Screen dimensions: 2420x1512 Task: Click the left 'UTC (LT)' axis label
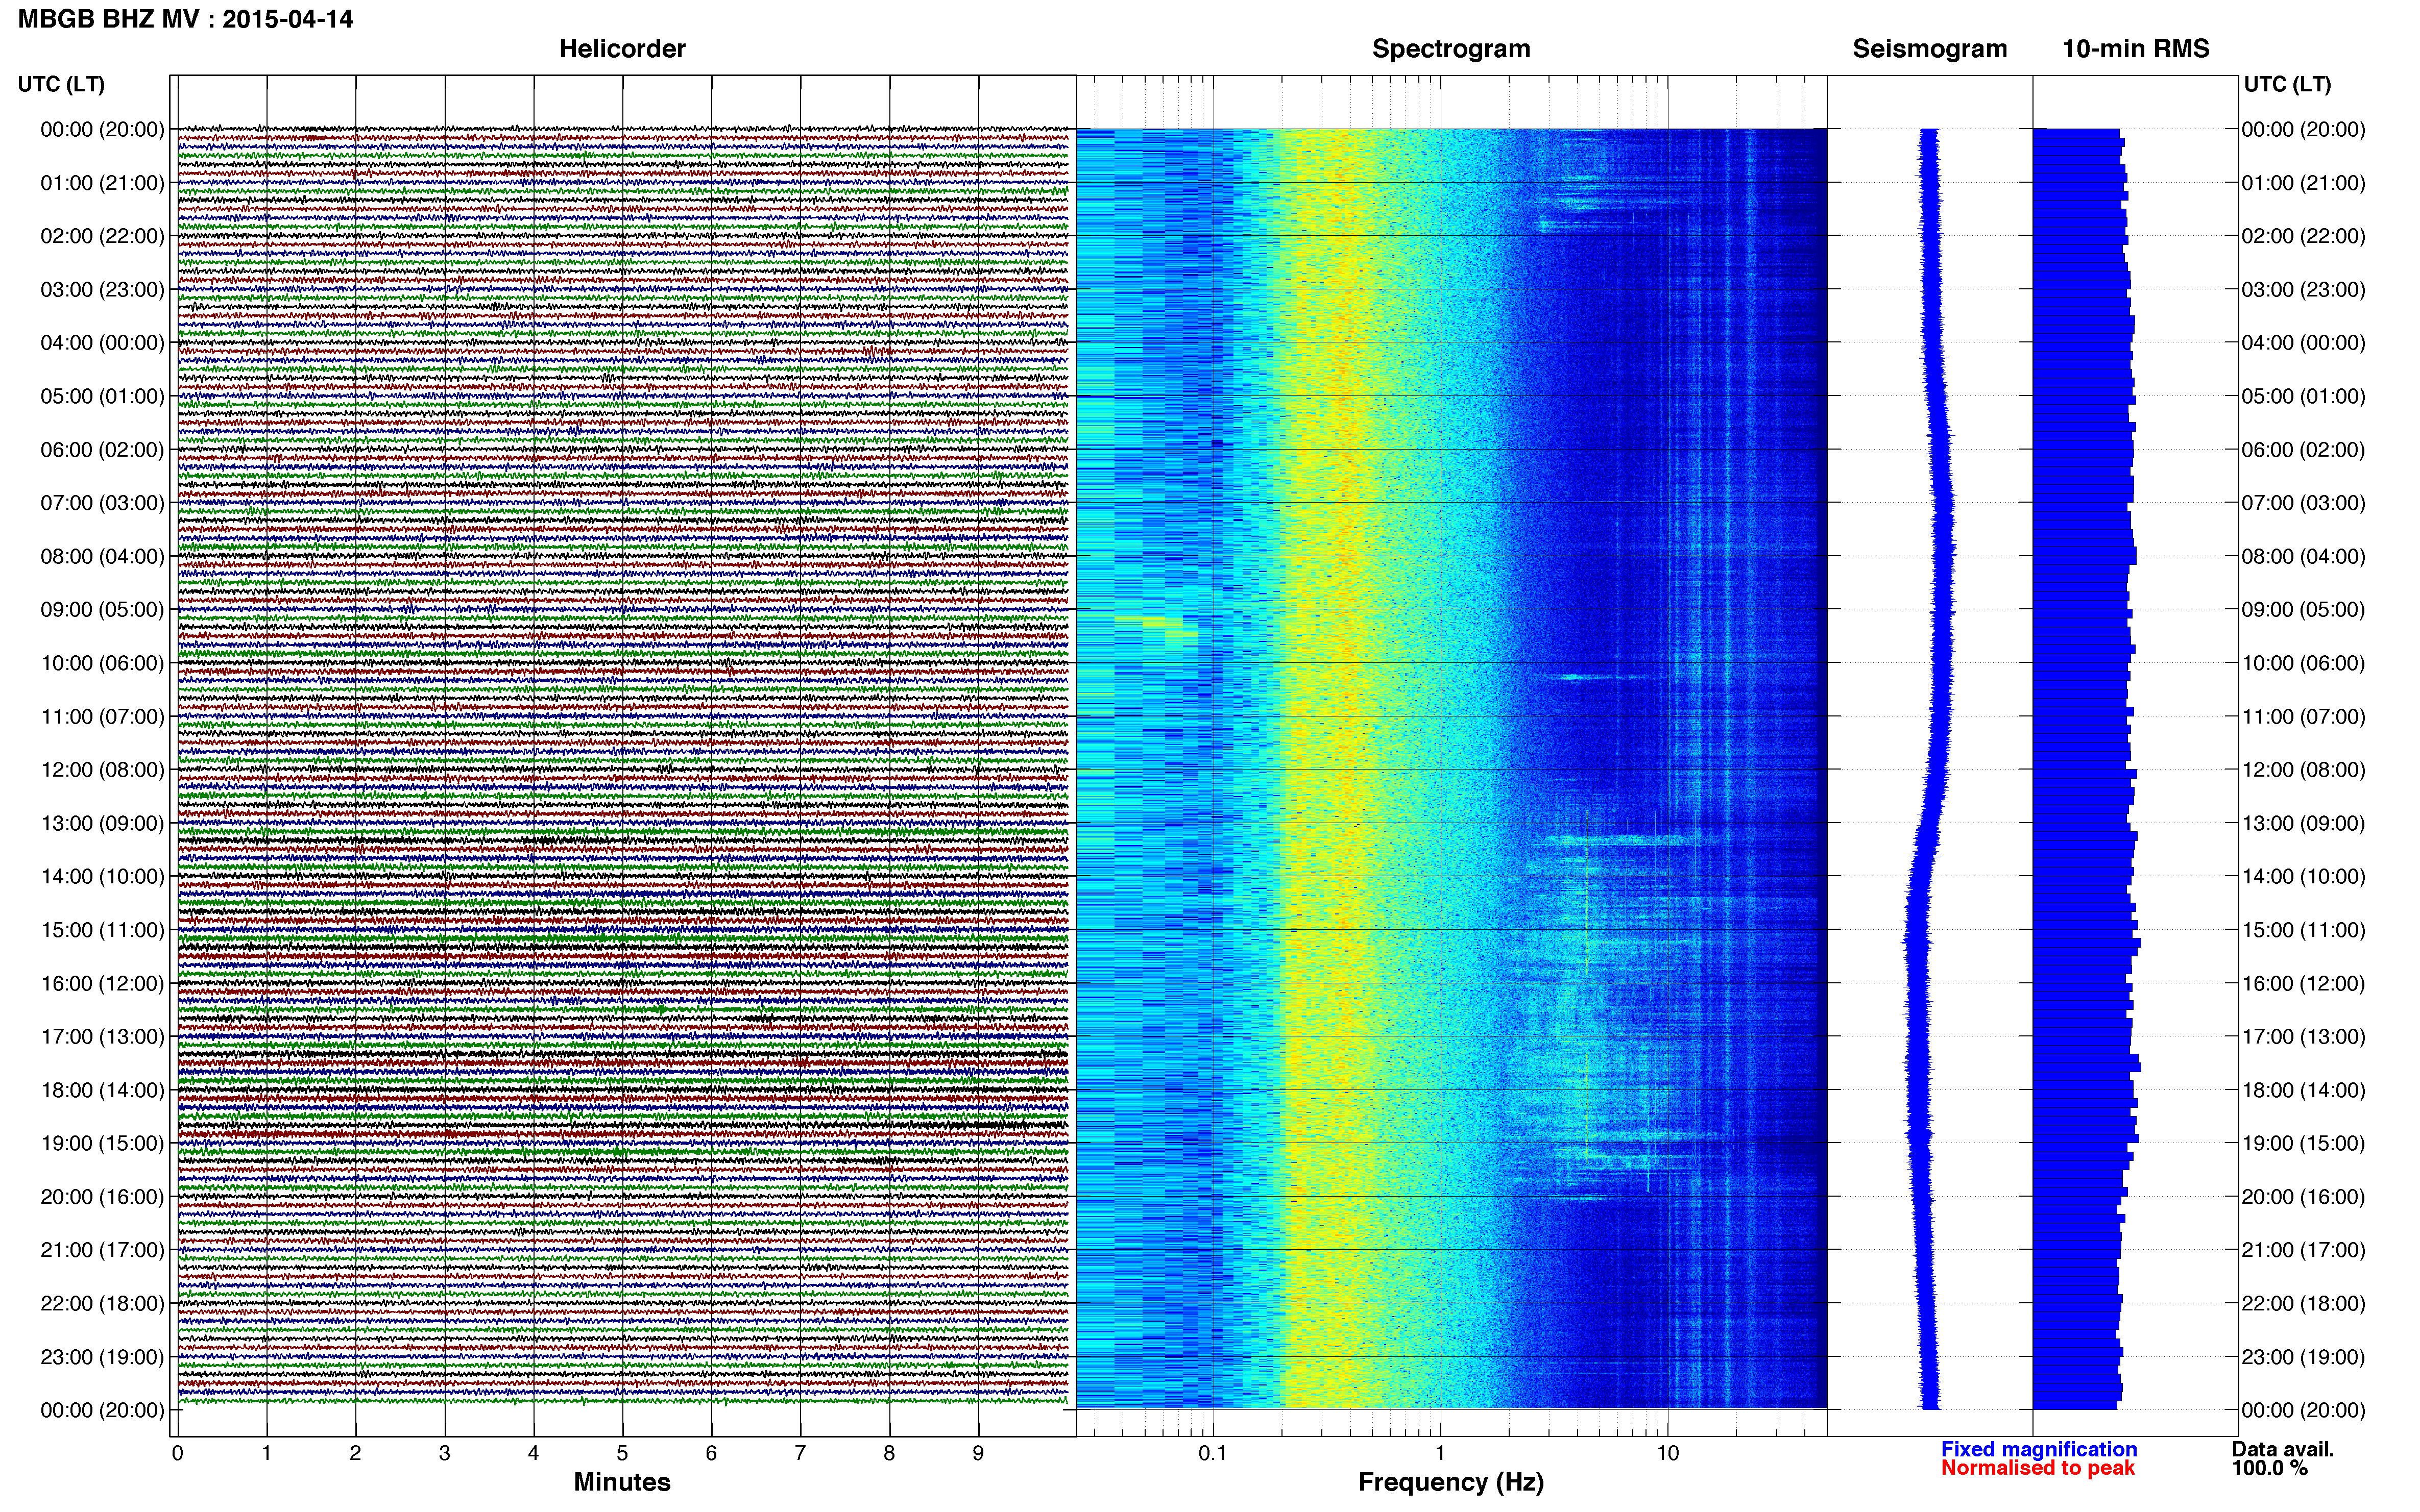click(61, 84)
